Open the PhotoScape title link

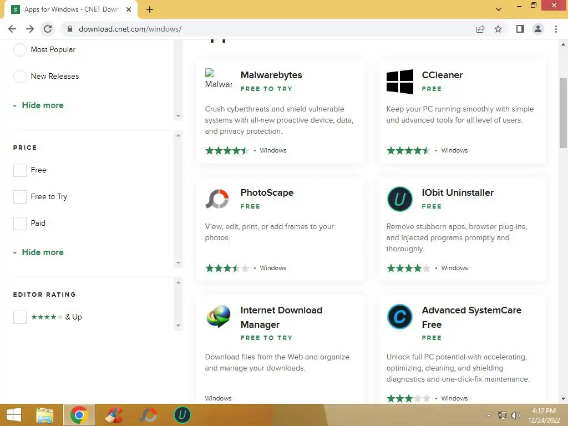click(x=267, y=192)
